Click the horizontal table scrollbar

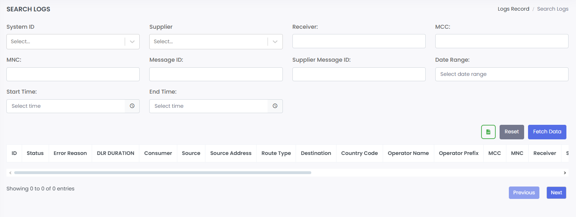pyautogui.click(x=162, y=173)
